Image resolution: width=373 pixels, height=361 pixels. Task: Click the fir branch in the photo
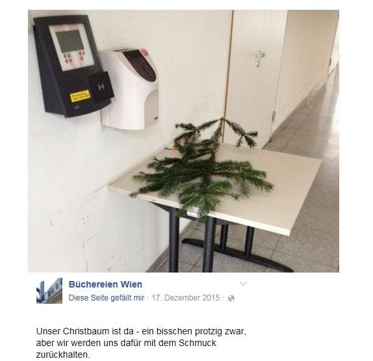[x=202, y=169]
